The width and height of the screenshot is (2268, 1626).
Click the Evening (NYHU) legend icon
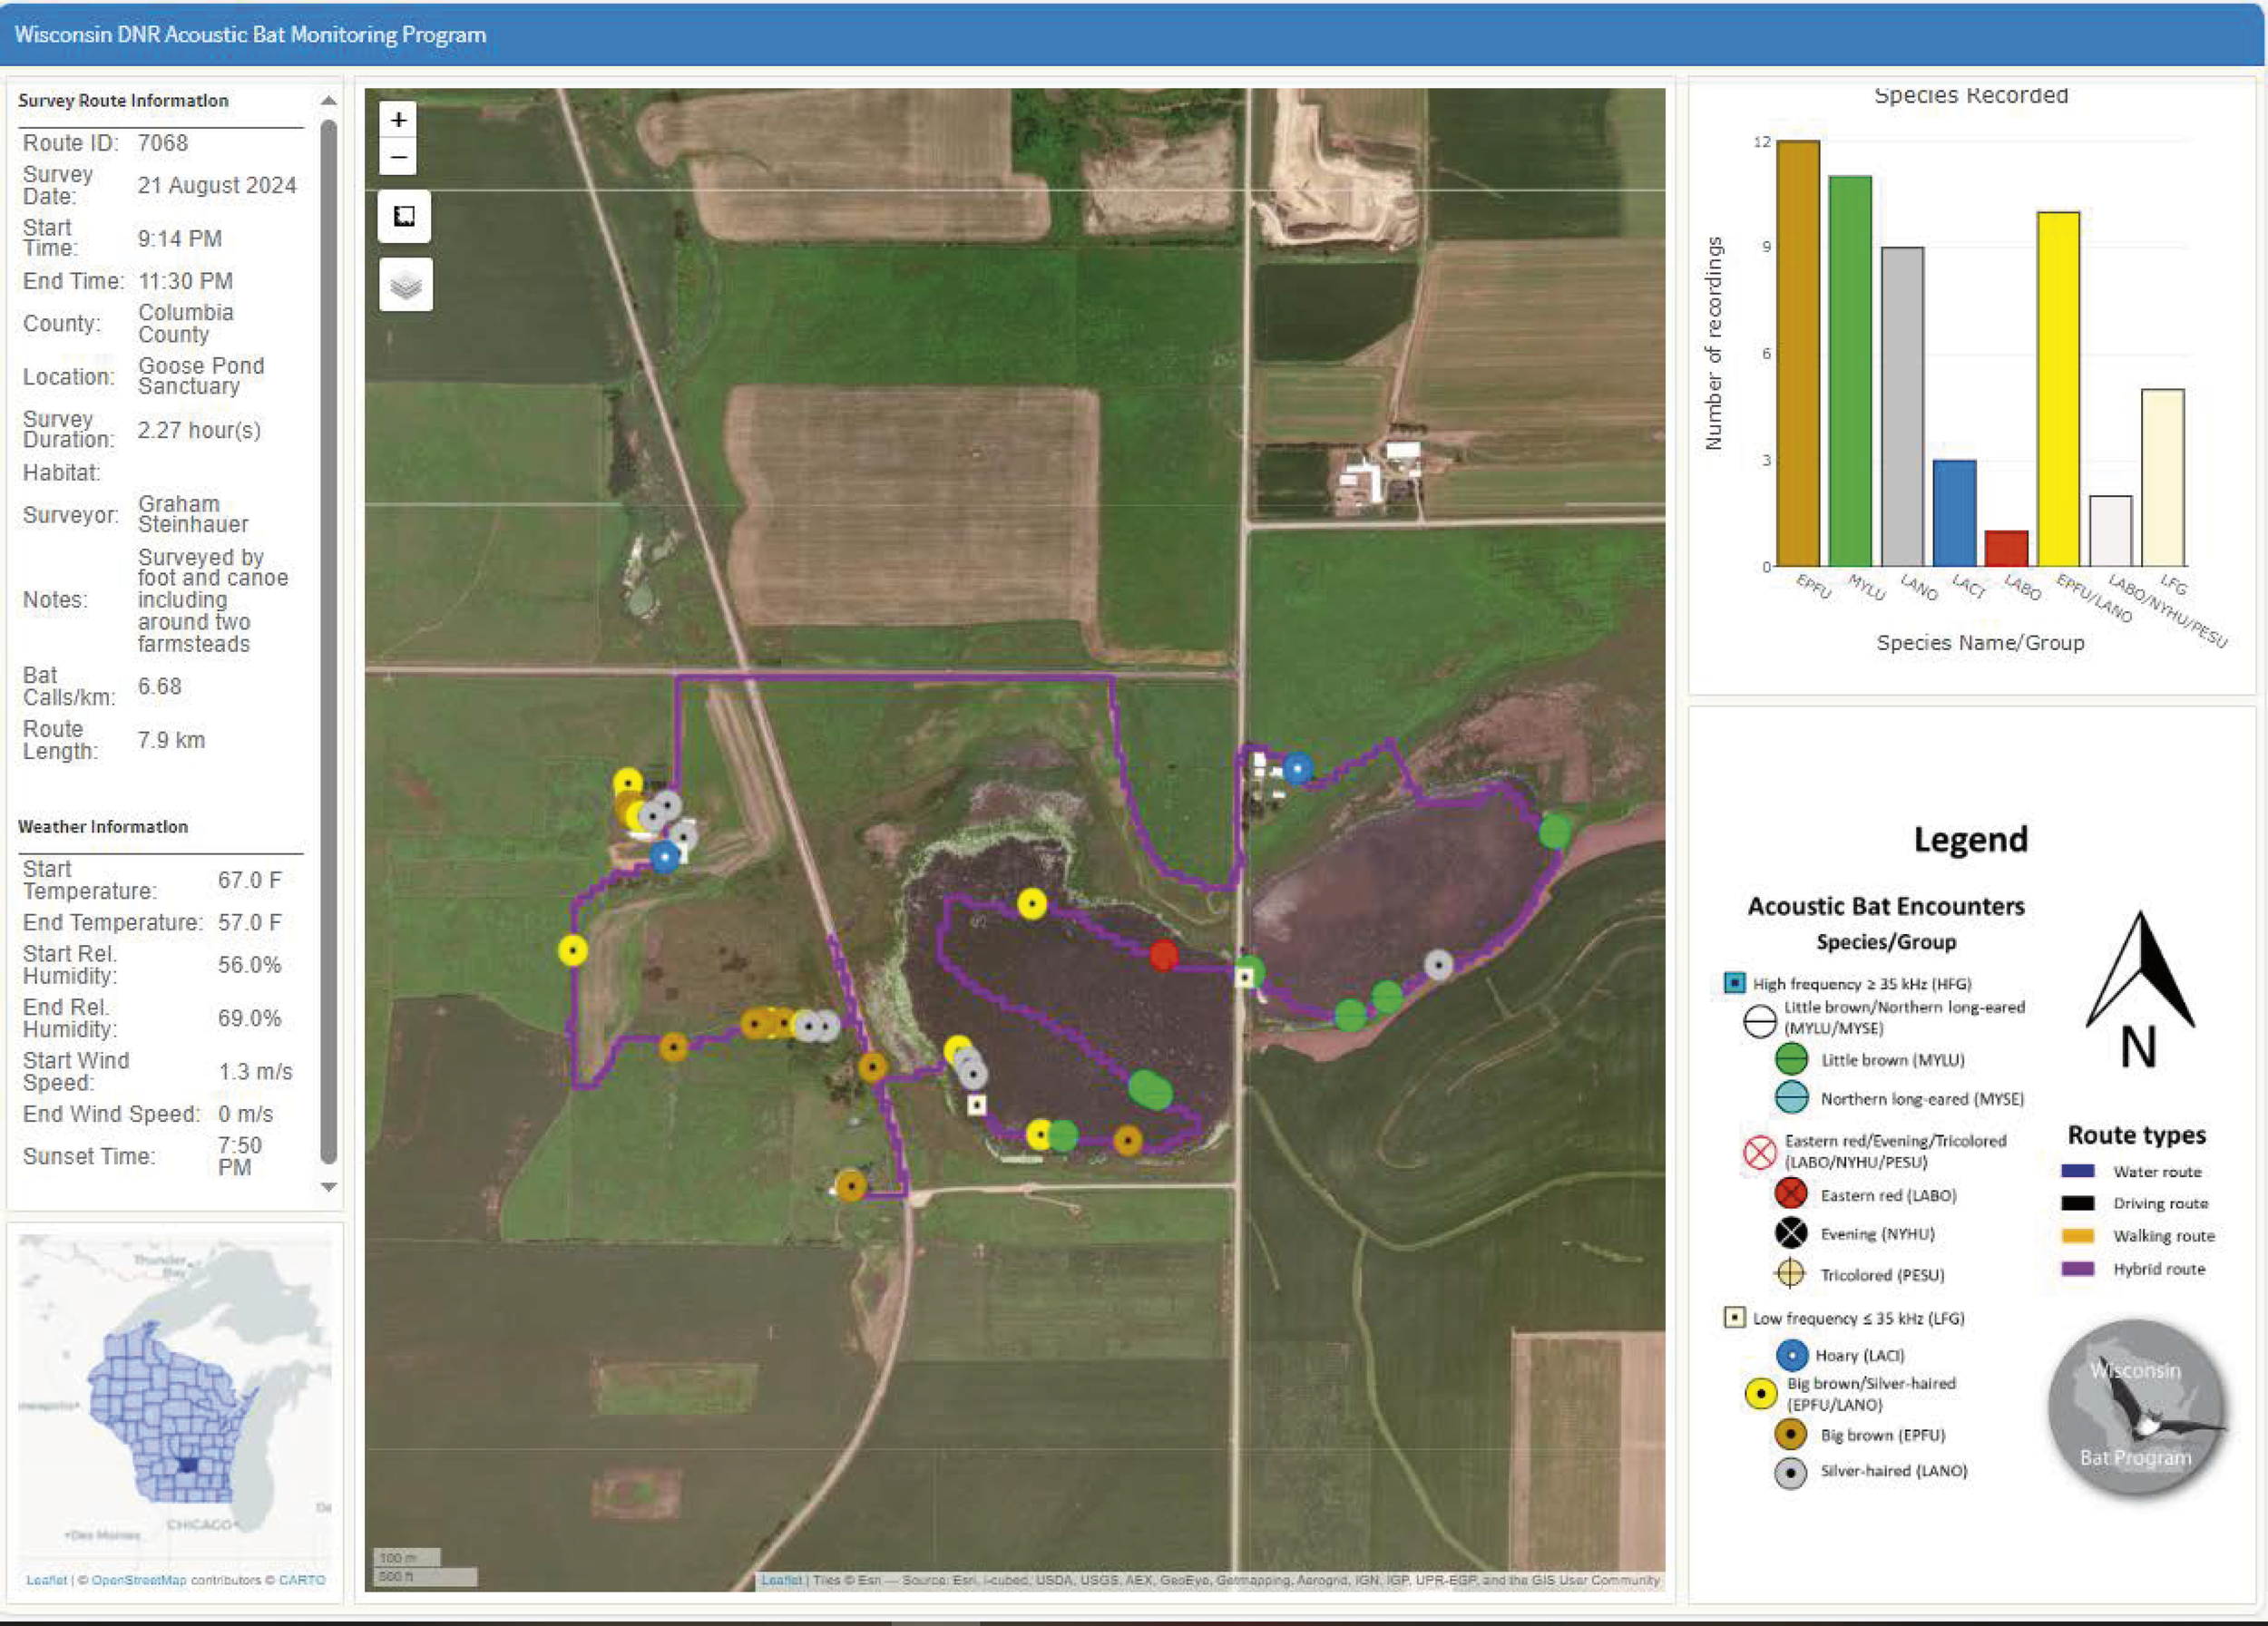[1790, 1233]
